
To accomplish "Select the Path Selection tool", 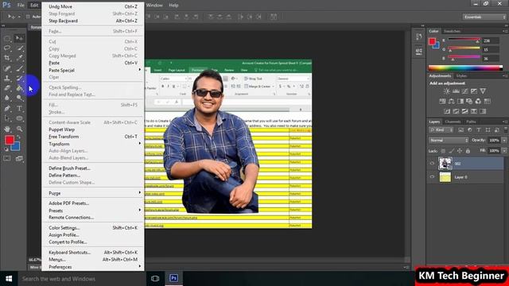I will tap(7, 118).
